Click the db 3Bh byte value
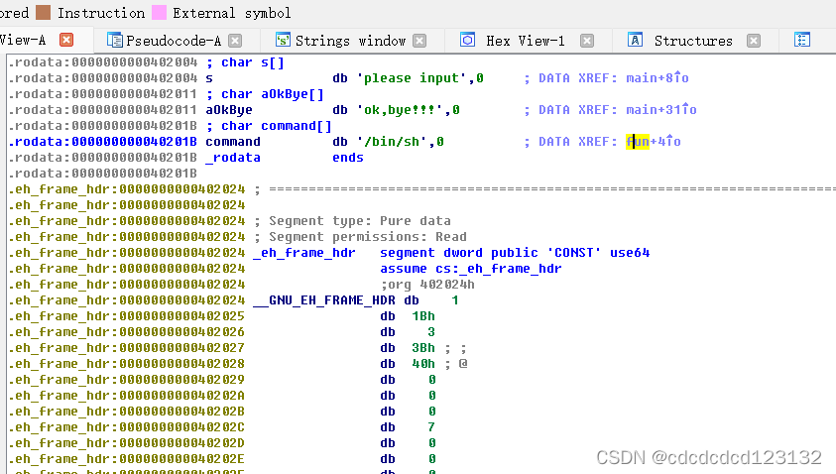This screenshot has height=474, width=836. (423, 348)
